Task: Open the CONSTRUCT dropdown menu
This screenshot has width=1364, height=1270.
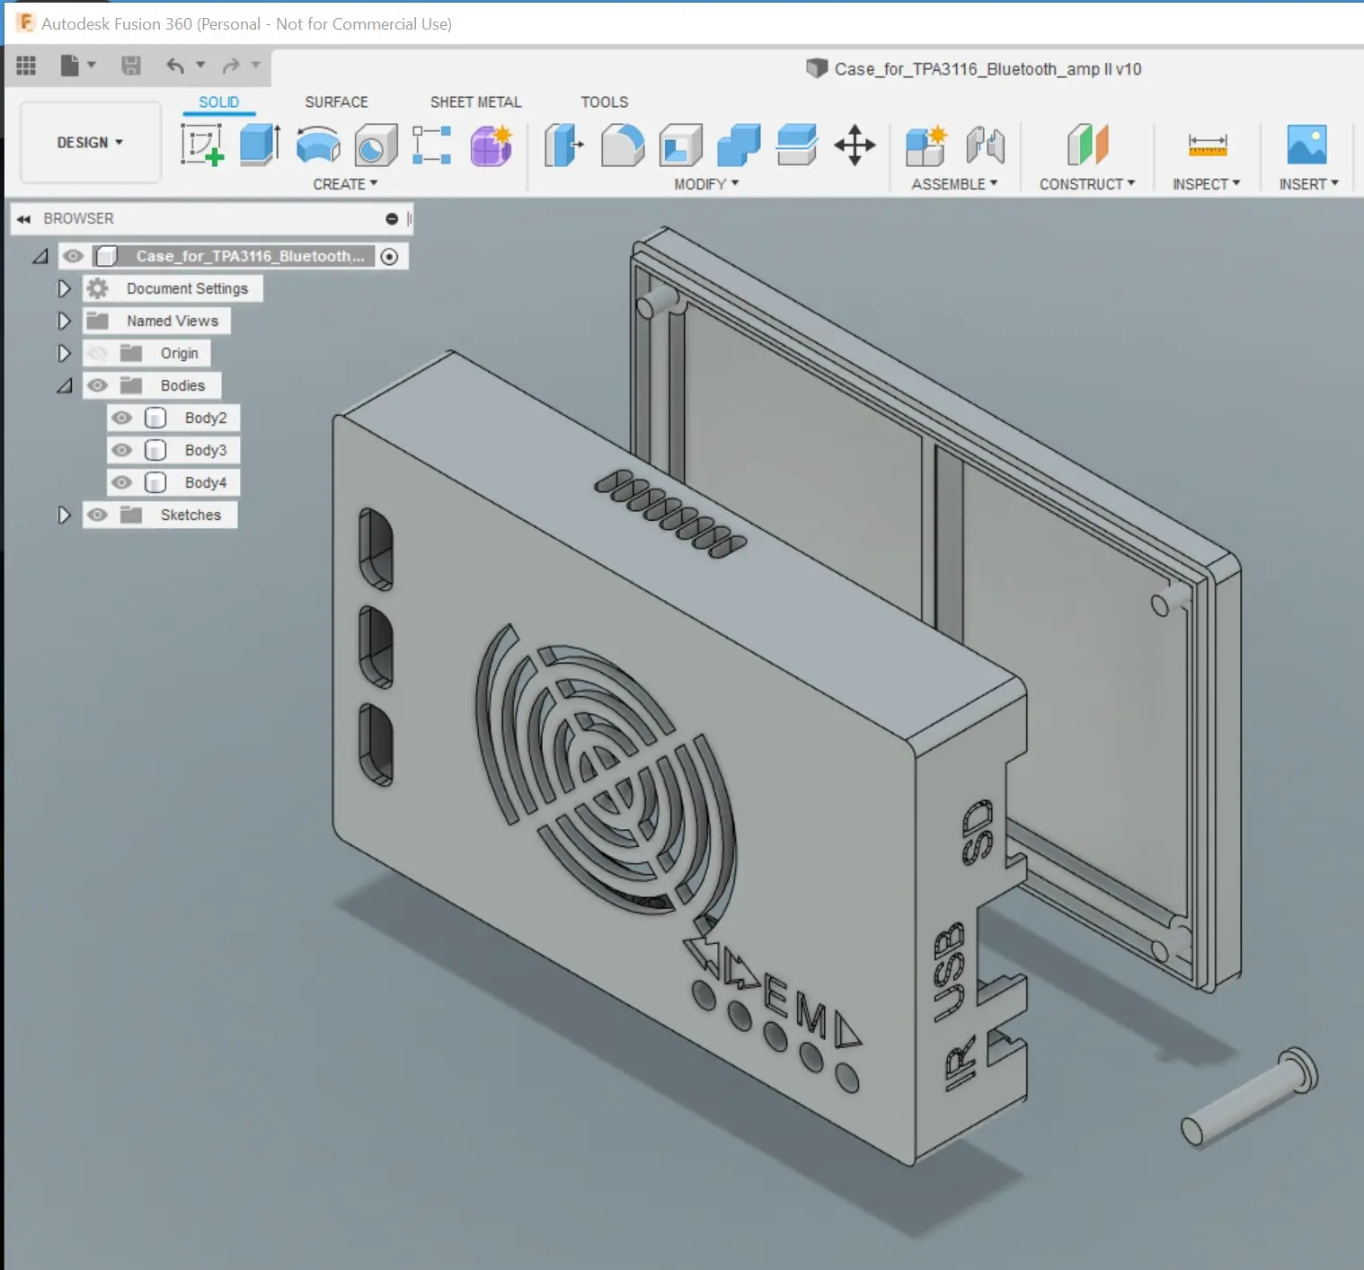Action: (1087, 184)
